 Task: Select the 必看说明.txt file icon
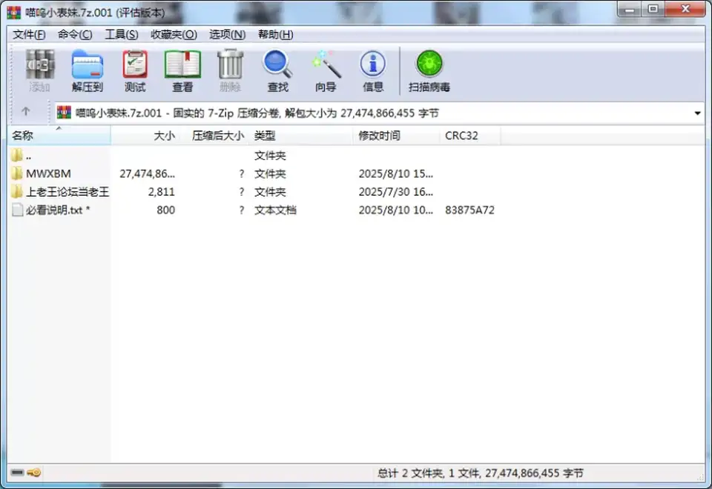(x=17, y=210)
